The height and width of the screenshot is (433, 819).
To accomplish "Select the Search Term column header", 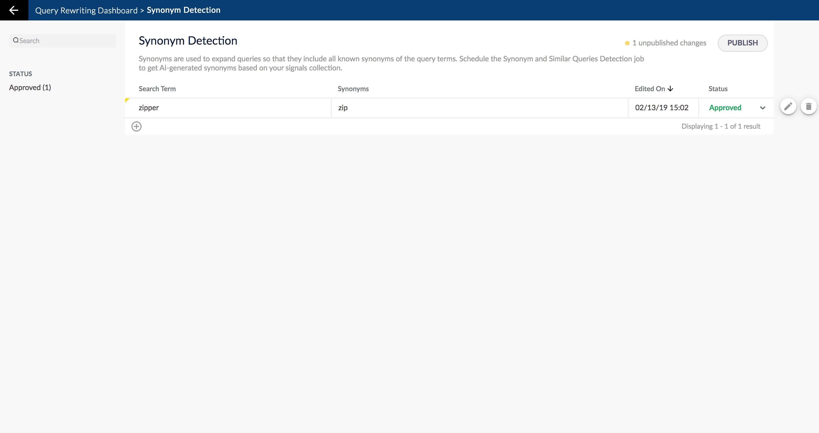I will (157, 89).
